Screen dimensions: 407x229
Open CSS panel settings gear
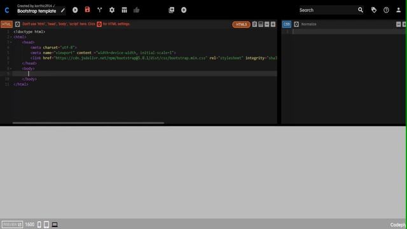[x=296, y=24]
